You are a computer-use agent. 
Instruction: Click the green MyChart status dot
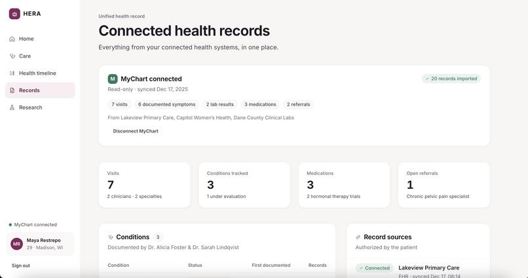[10, 225]
